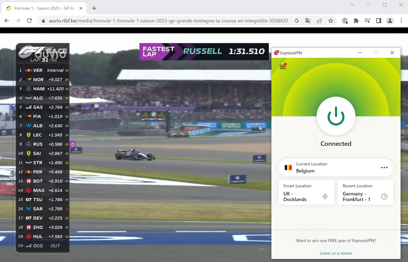Connect to Smart Location UK - Docklands
Image resolution: width=408 pixels, height=262 pixels.
click(x=306, y=192)
